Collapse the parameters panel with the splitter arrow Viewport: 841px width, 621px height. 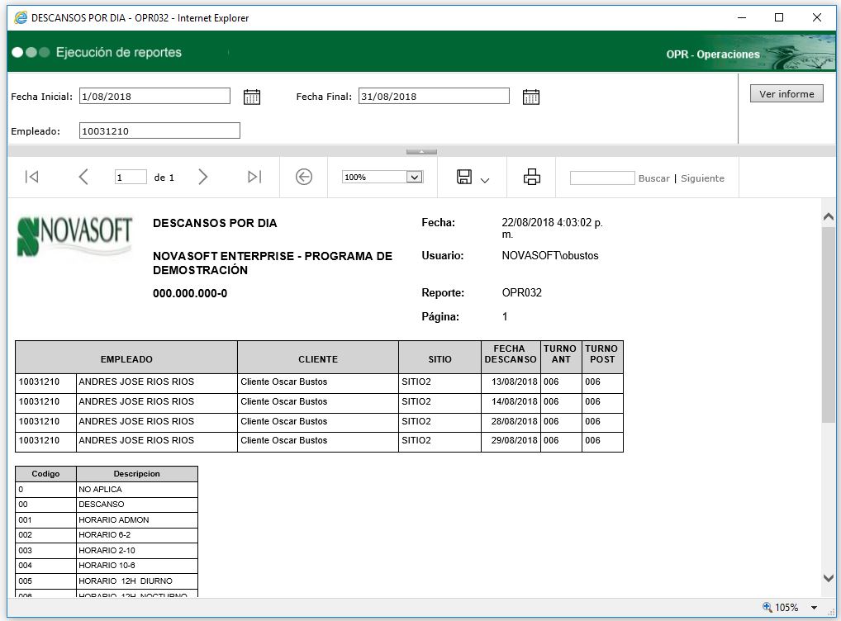[421, 151]
